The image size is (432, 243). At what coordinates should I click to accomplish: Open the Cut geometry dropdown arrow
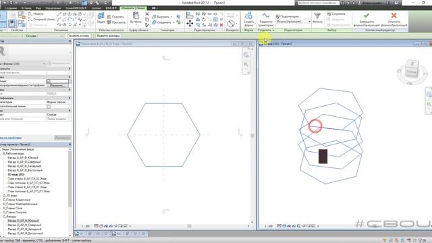171,17
